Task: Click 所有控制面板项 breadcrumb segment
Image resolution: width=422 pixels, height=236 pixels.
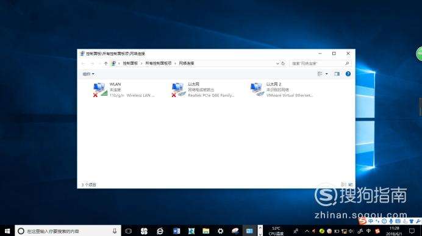Action: pyautogui.click(x=159, y=63)
